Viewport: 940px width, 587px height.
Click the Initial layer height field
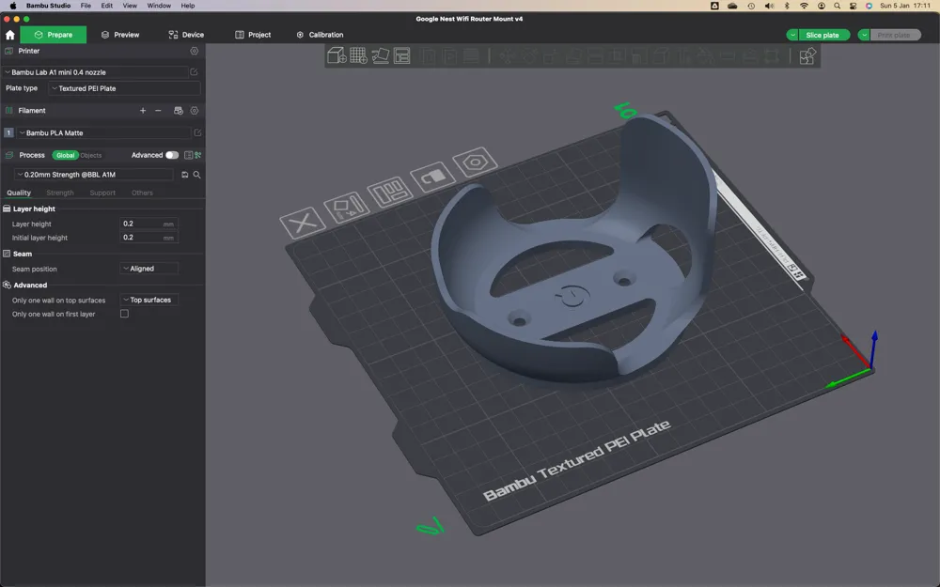[x=149, y=238]
